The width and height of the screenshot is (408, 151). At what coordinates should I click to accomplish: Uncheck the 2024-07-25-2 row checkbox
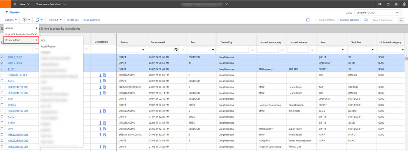pyautogui.click(x=3, y=57)
